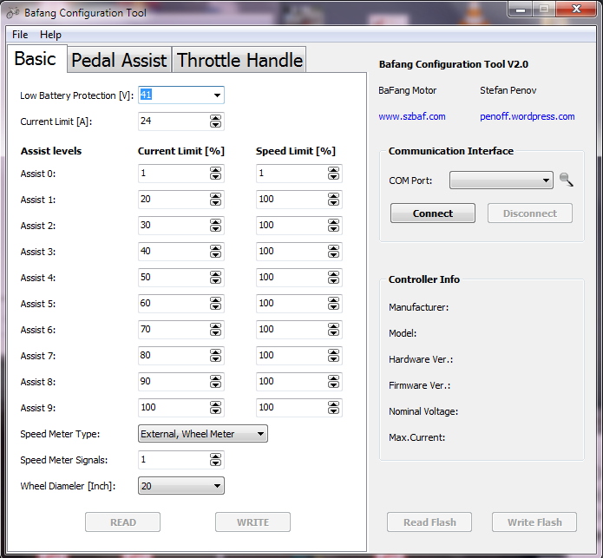Image resolution: width=603 pixels, height=558 pixels.
Task: Click the Assist 6 current limit stepper
Action: point(215,330)
